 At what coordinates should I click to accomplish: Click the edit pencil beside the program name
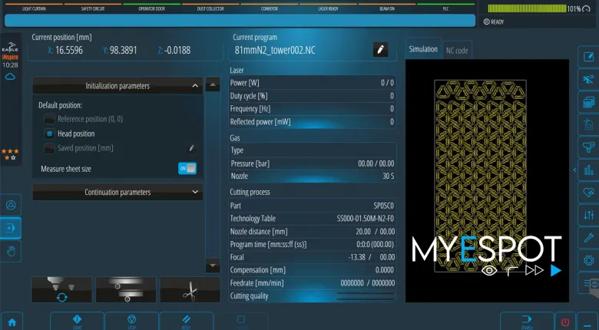click(x=379, y=50)
